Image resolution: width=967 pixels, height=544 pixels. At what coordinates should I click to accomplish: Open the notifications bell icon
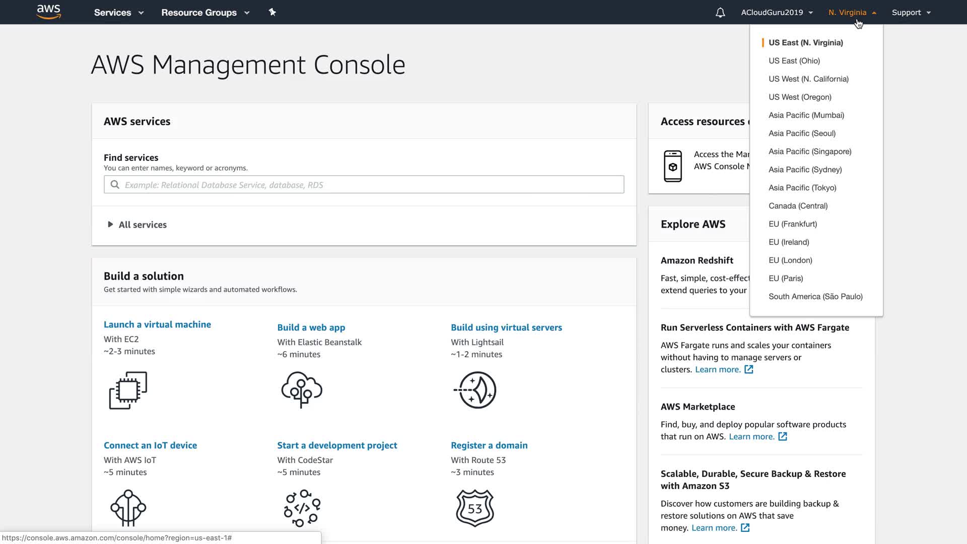tap(720, 13)
